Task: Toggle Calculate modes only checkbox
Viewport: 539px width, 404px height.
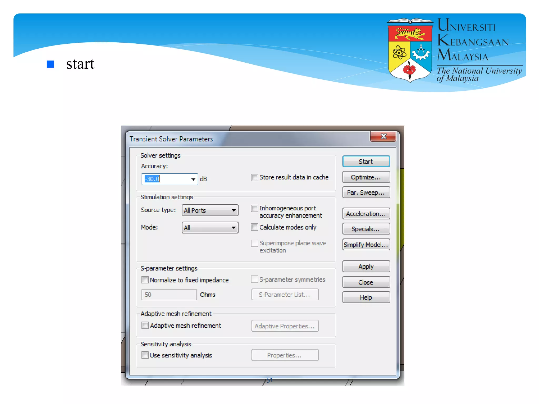Action: click(254, 227)
